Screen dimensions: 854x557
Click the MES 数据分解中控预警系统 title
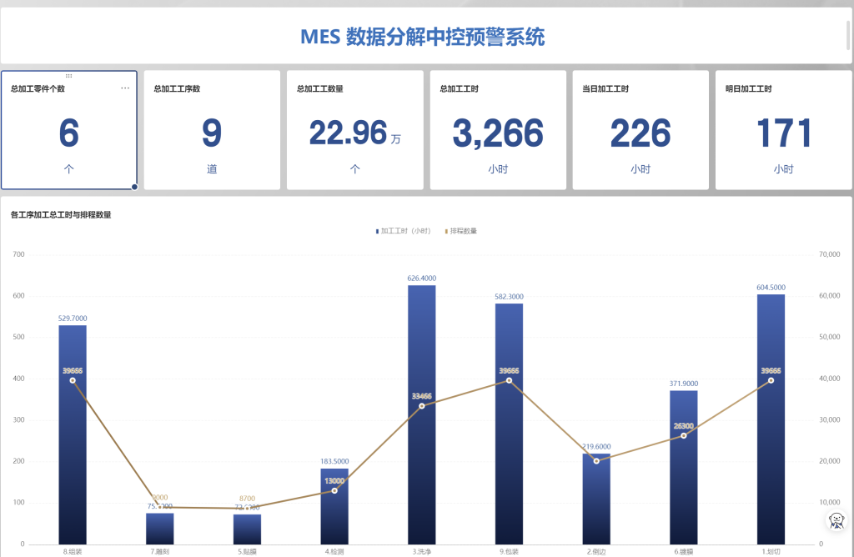[x=423, y=37]
